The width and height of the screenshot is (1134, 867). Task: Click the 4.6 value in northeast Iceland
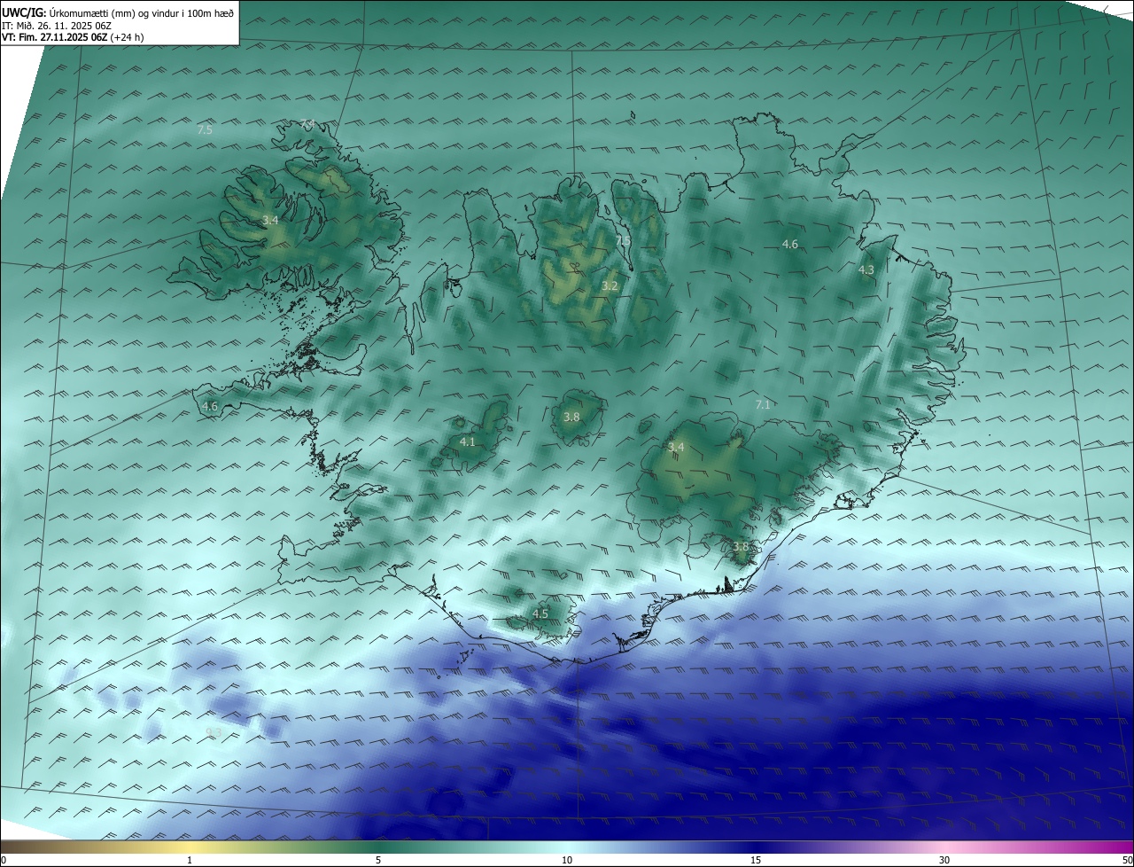click(790, 244)
